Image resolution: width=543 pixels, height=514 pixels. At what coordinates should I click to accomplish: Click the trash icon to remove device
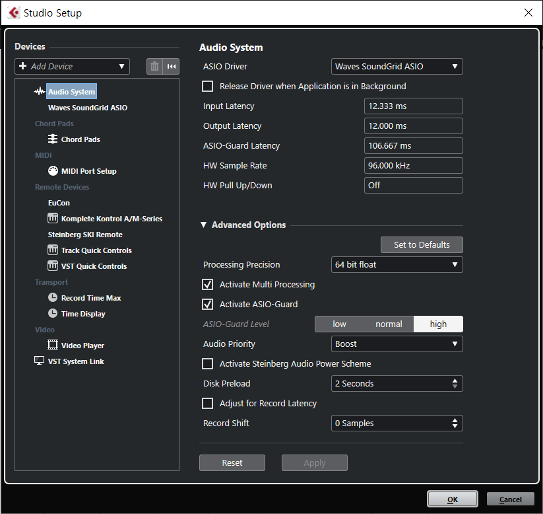pyautogui.click(x=154, y=66)
